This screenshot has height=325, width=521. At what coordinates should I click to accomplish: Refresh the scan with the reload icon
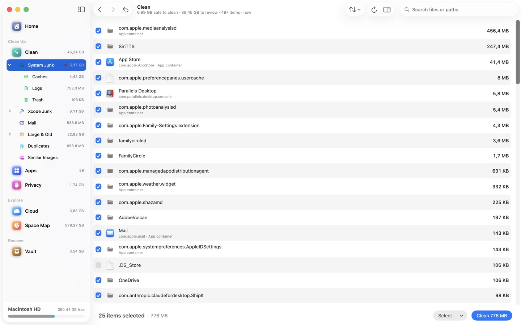click(x=374, y=10)
